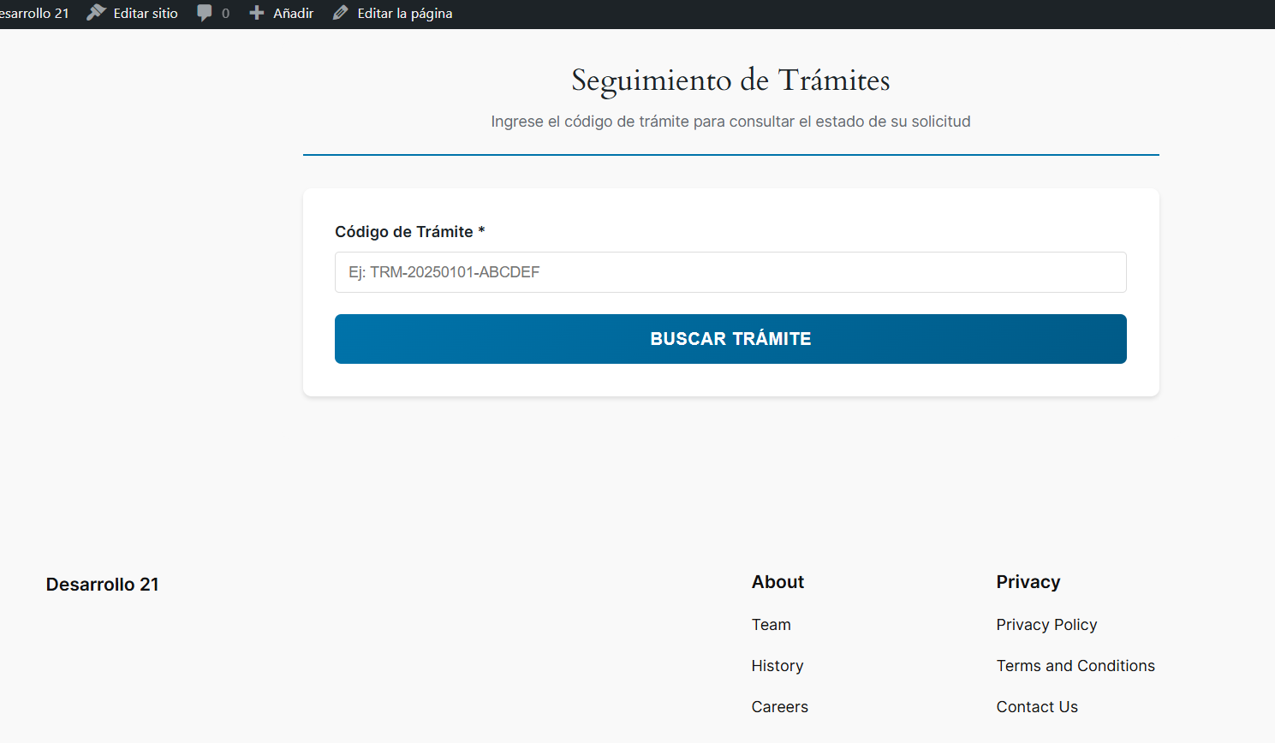This screenshot has width=1275, height=743.
Task: Click the Seguimiento de Trámites page heading
Action: 730,80
